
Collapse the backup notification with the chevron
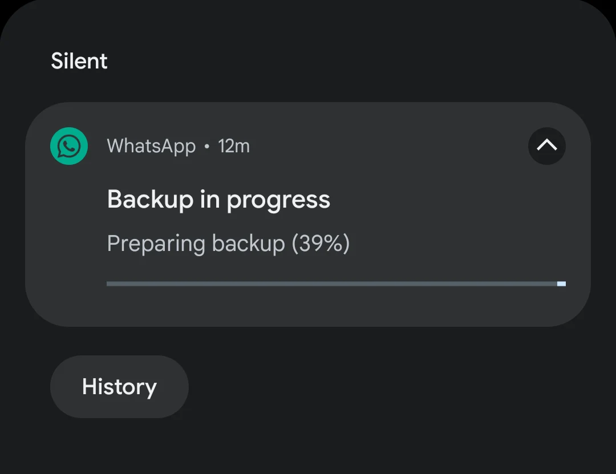(546, 146)
